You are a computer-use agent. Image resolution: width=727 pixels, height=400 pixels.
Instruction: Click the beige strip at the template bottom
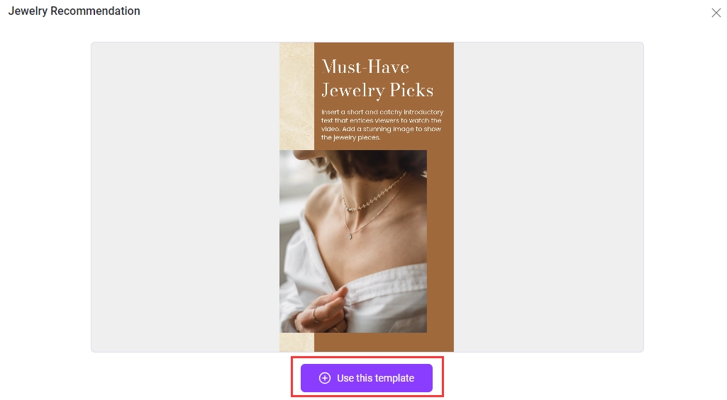[x=296, y=342]
